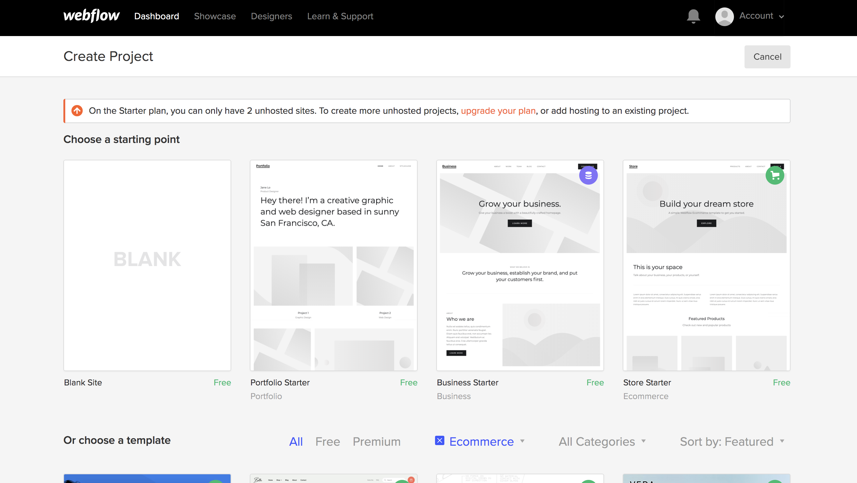Screen dimensions: 857x483
Task: Click the purple CMS database badge
Action: coord(588,175)
